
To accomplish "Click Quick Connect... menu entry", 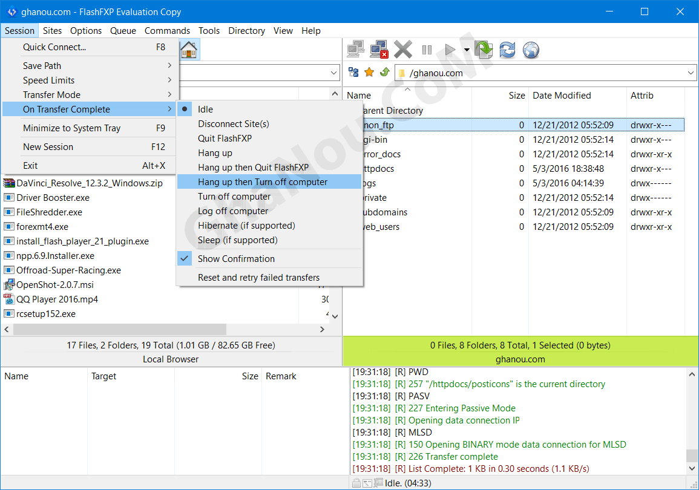I will [x=89, y=47].
